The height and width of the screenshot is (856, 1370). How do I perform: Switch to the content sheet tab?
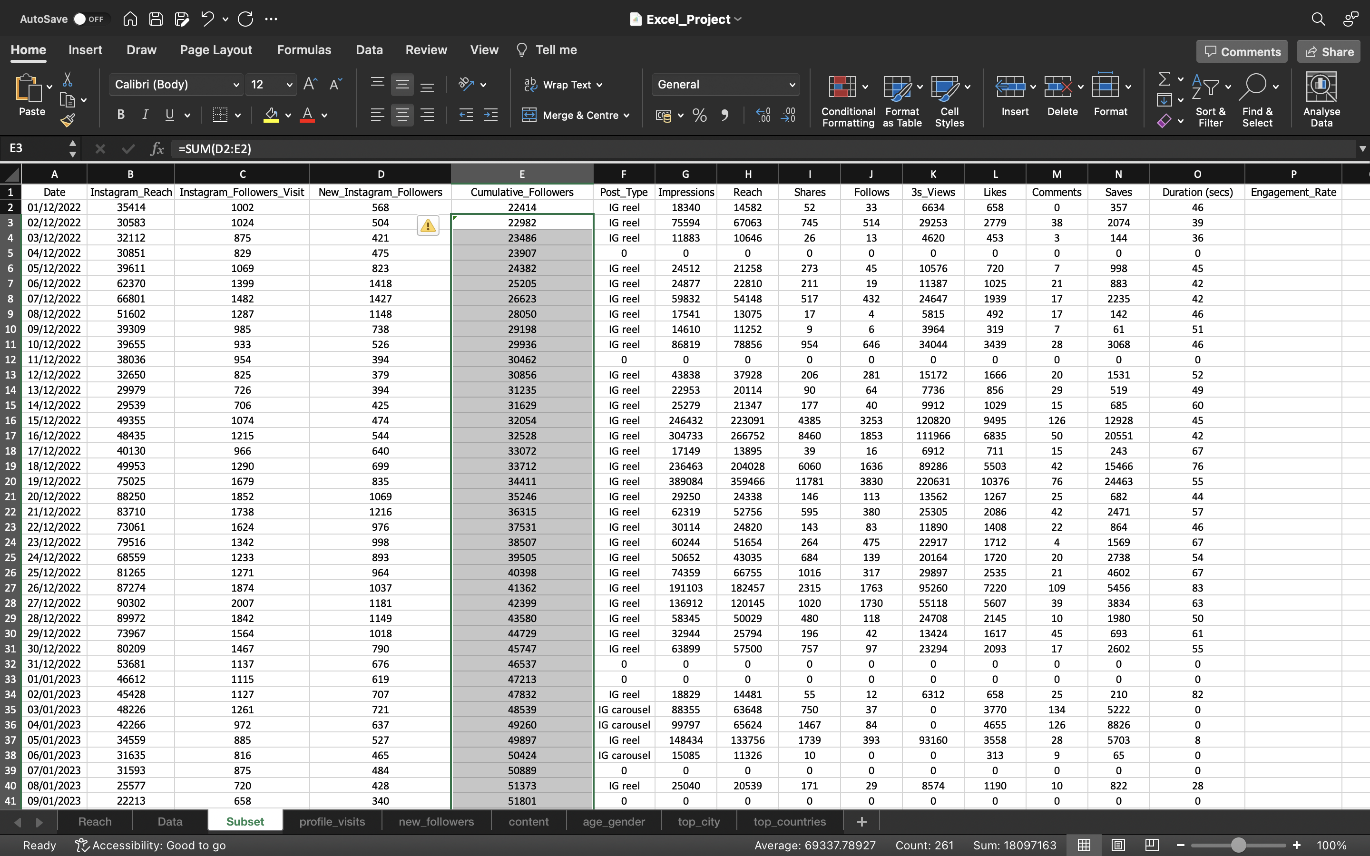(x=528, y=821)
